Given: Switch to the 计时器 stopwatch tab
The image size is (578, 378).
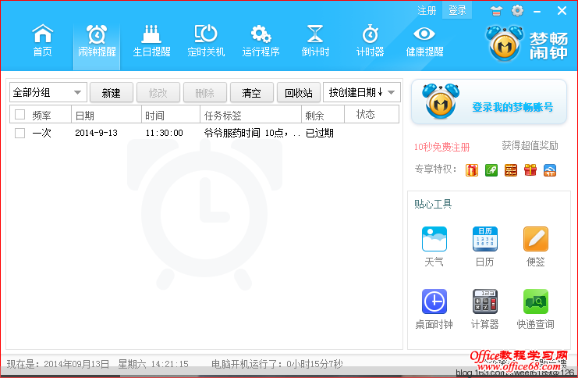Looking at the screenshot, I should (370, 41).
